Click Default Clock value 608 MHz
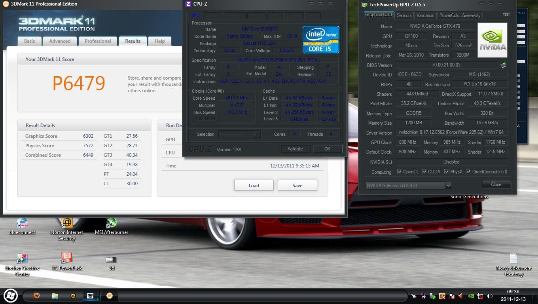The width and height of the screenshot is (538, 304). [x=407, y=152]
